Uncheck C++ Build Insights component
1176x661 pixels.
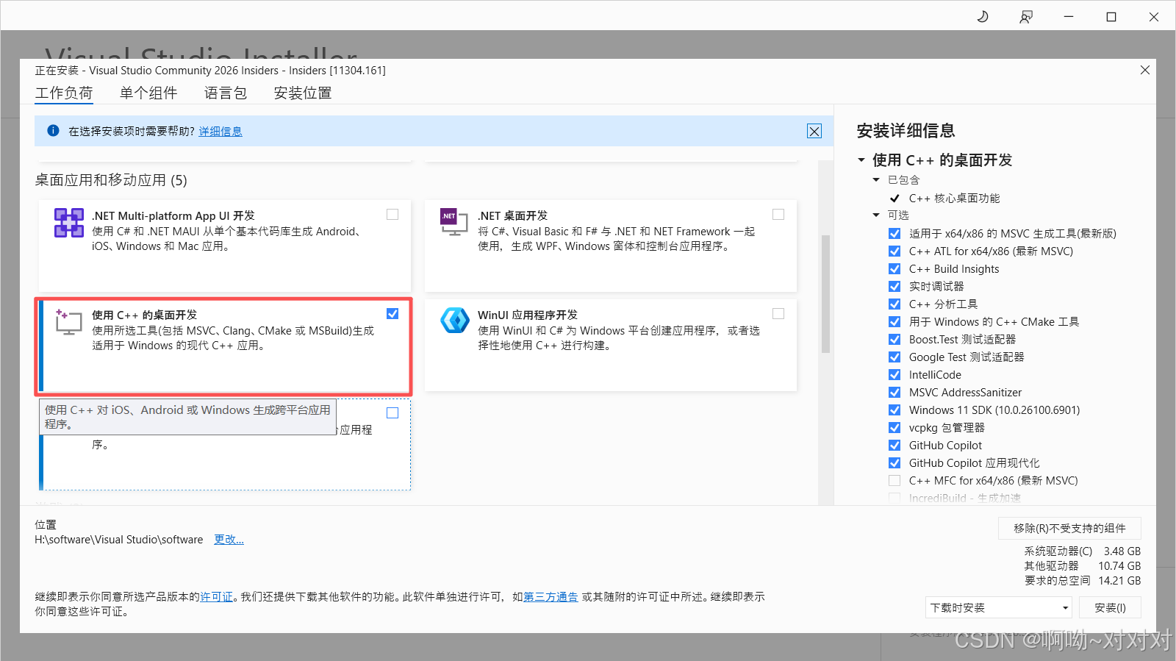pos(894,269)
